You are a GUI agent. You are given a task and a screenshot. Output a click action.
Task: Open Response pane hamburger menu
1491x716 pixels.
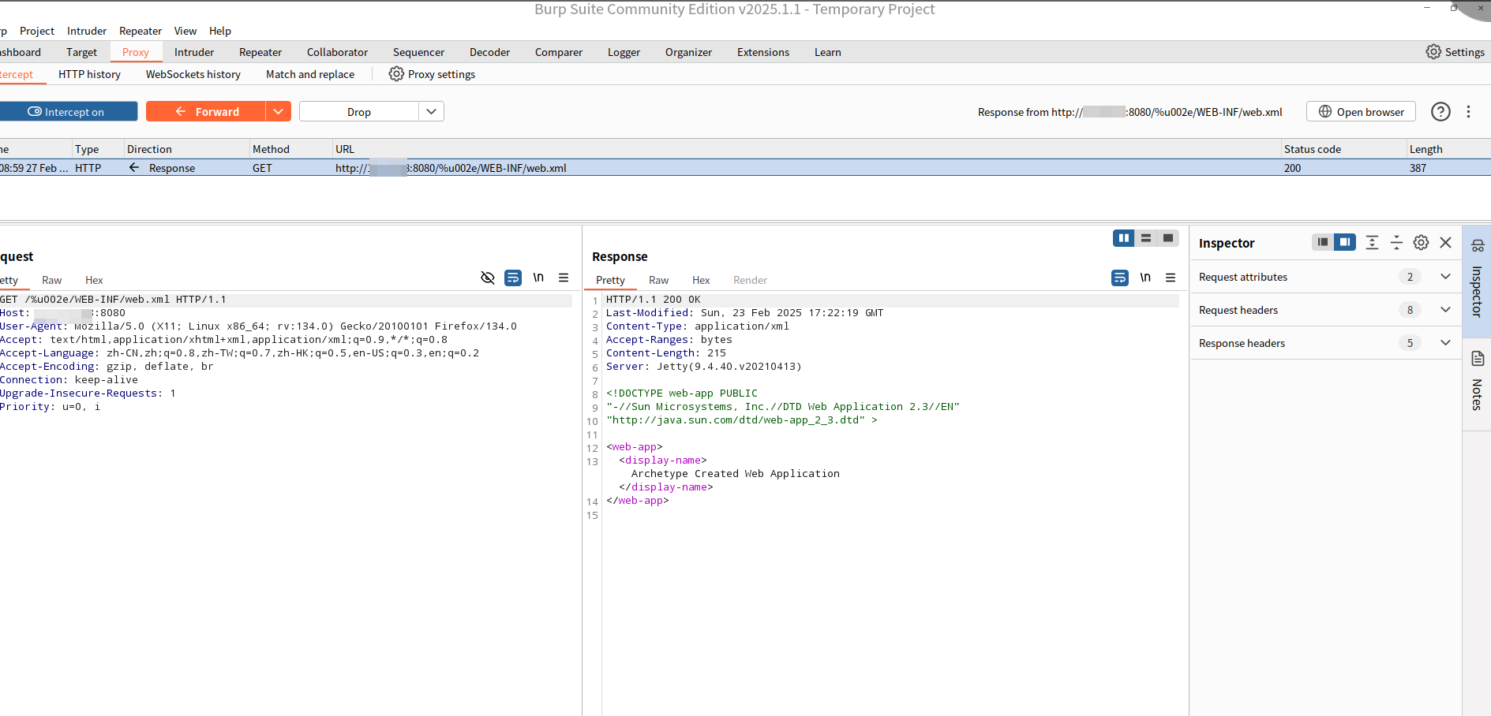pyautogui.click(x=1171, y=278)
